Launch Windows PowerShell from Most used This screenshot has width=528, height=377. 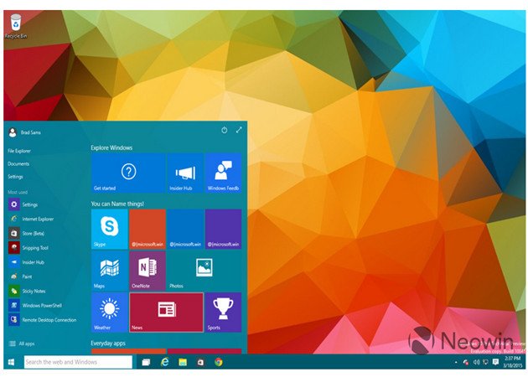[42, 305]
